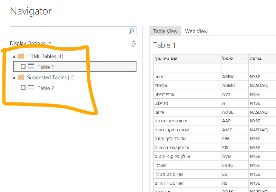Click the AAP symbol cell

pos(235,121)
